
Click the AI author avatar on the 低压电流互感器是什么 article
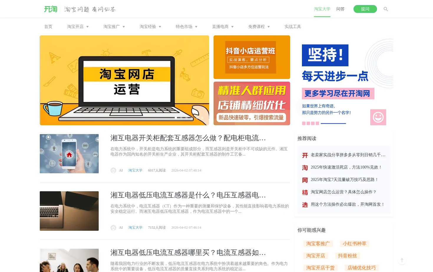point(113,228)
